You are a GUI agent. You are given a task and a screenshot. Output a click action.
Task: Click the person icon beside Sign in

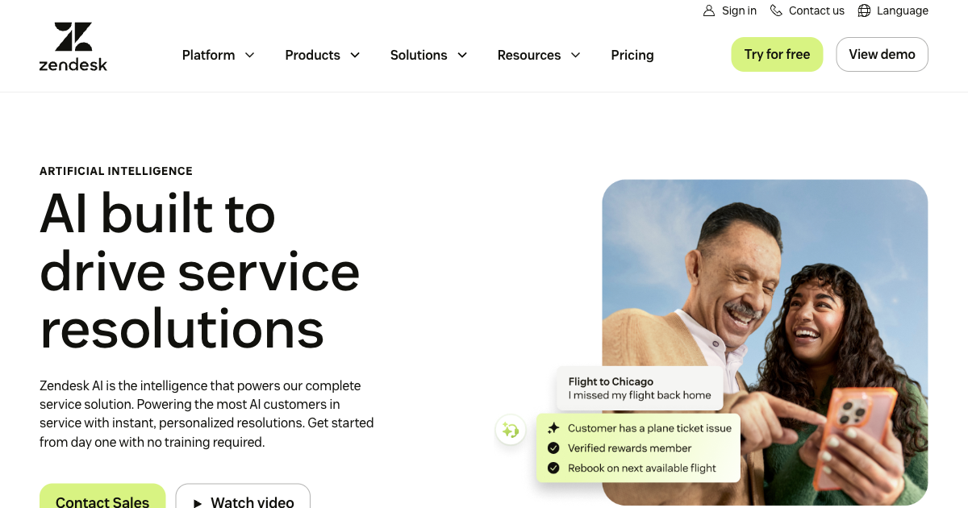point(707,10)
